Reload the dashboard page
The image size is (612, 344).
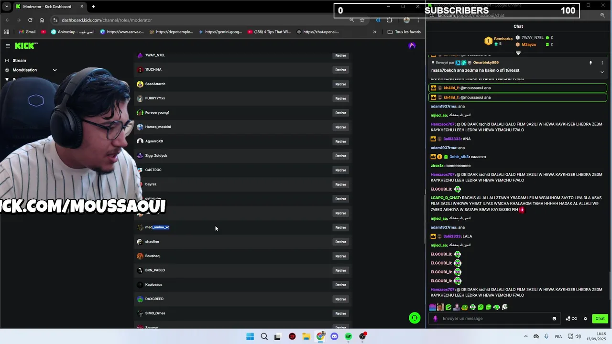click(x=30, y=20)
